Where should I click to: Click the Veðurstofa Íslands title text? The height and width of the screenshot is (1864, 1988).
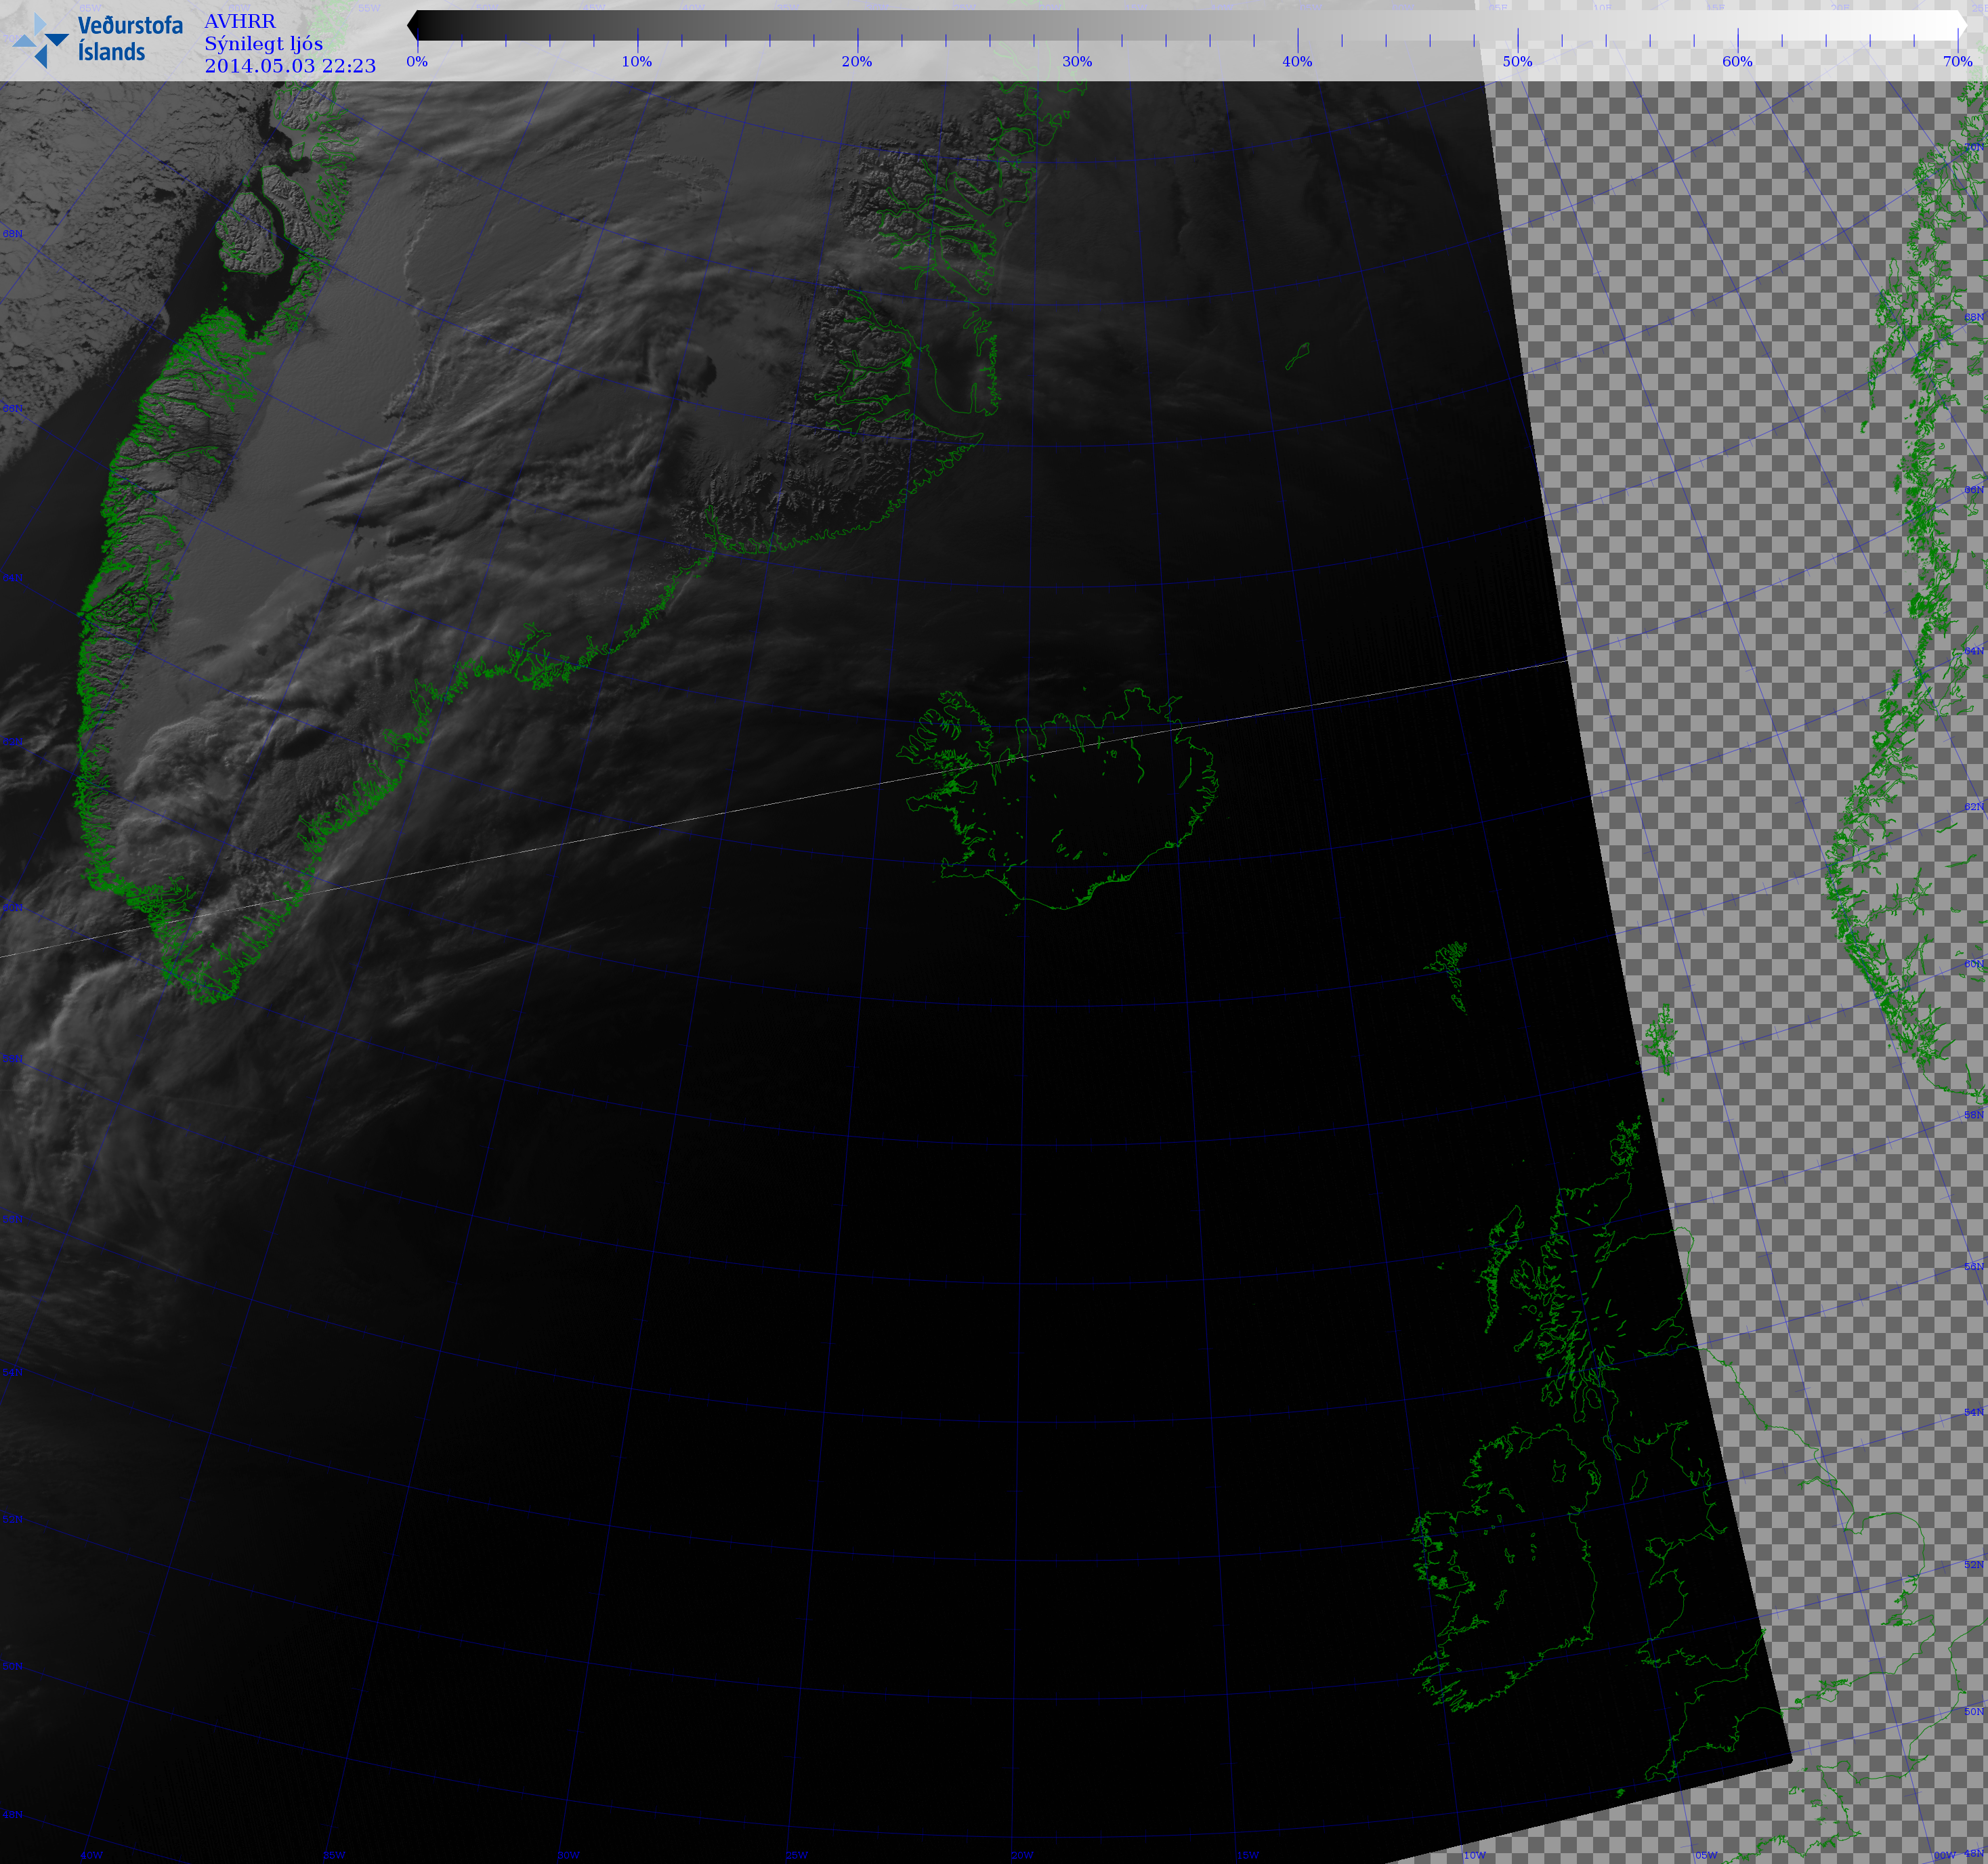point(130,39)
